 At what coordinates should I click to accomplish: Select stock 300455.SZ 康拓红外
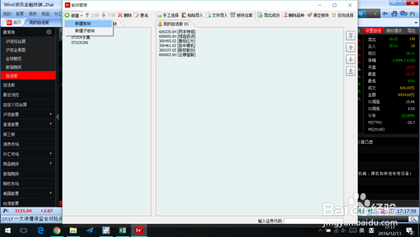pyautogui.click(x=177, y=41)
